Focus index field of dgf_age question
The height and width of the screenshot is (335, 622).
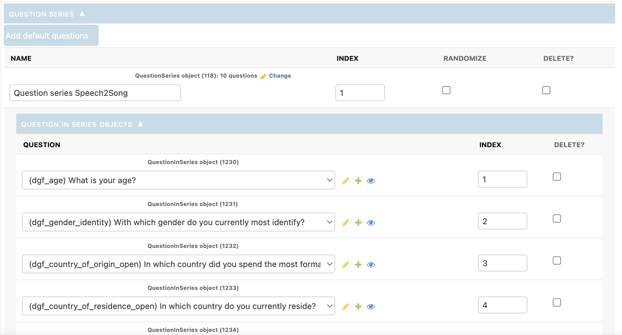[x=503, y=179]
